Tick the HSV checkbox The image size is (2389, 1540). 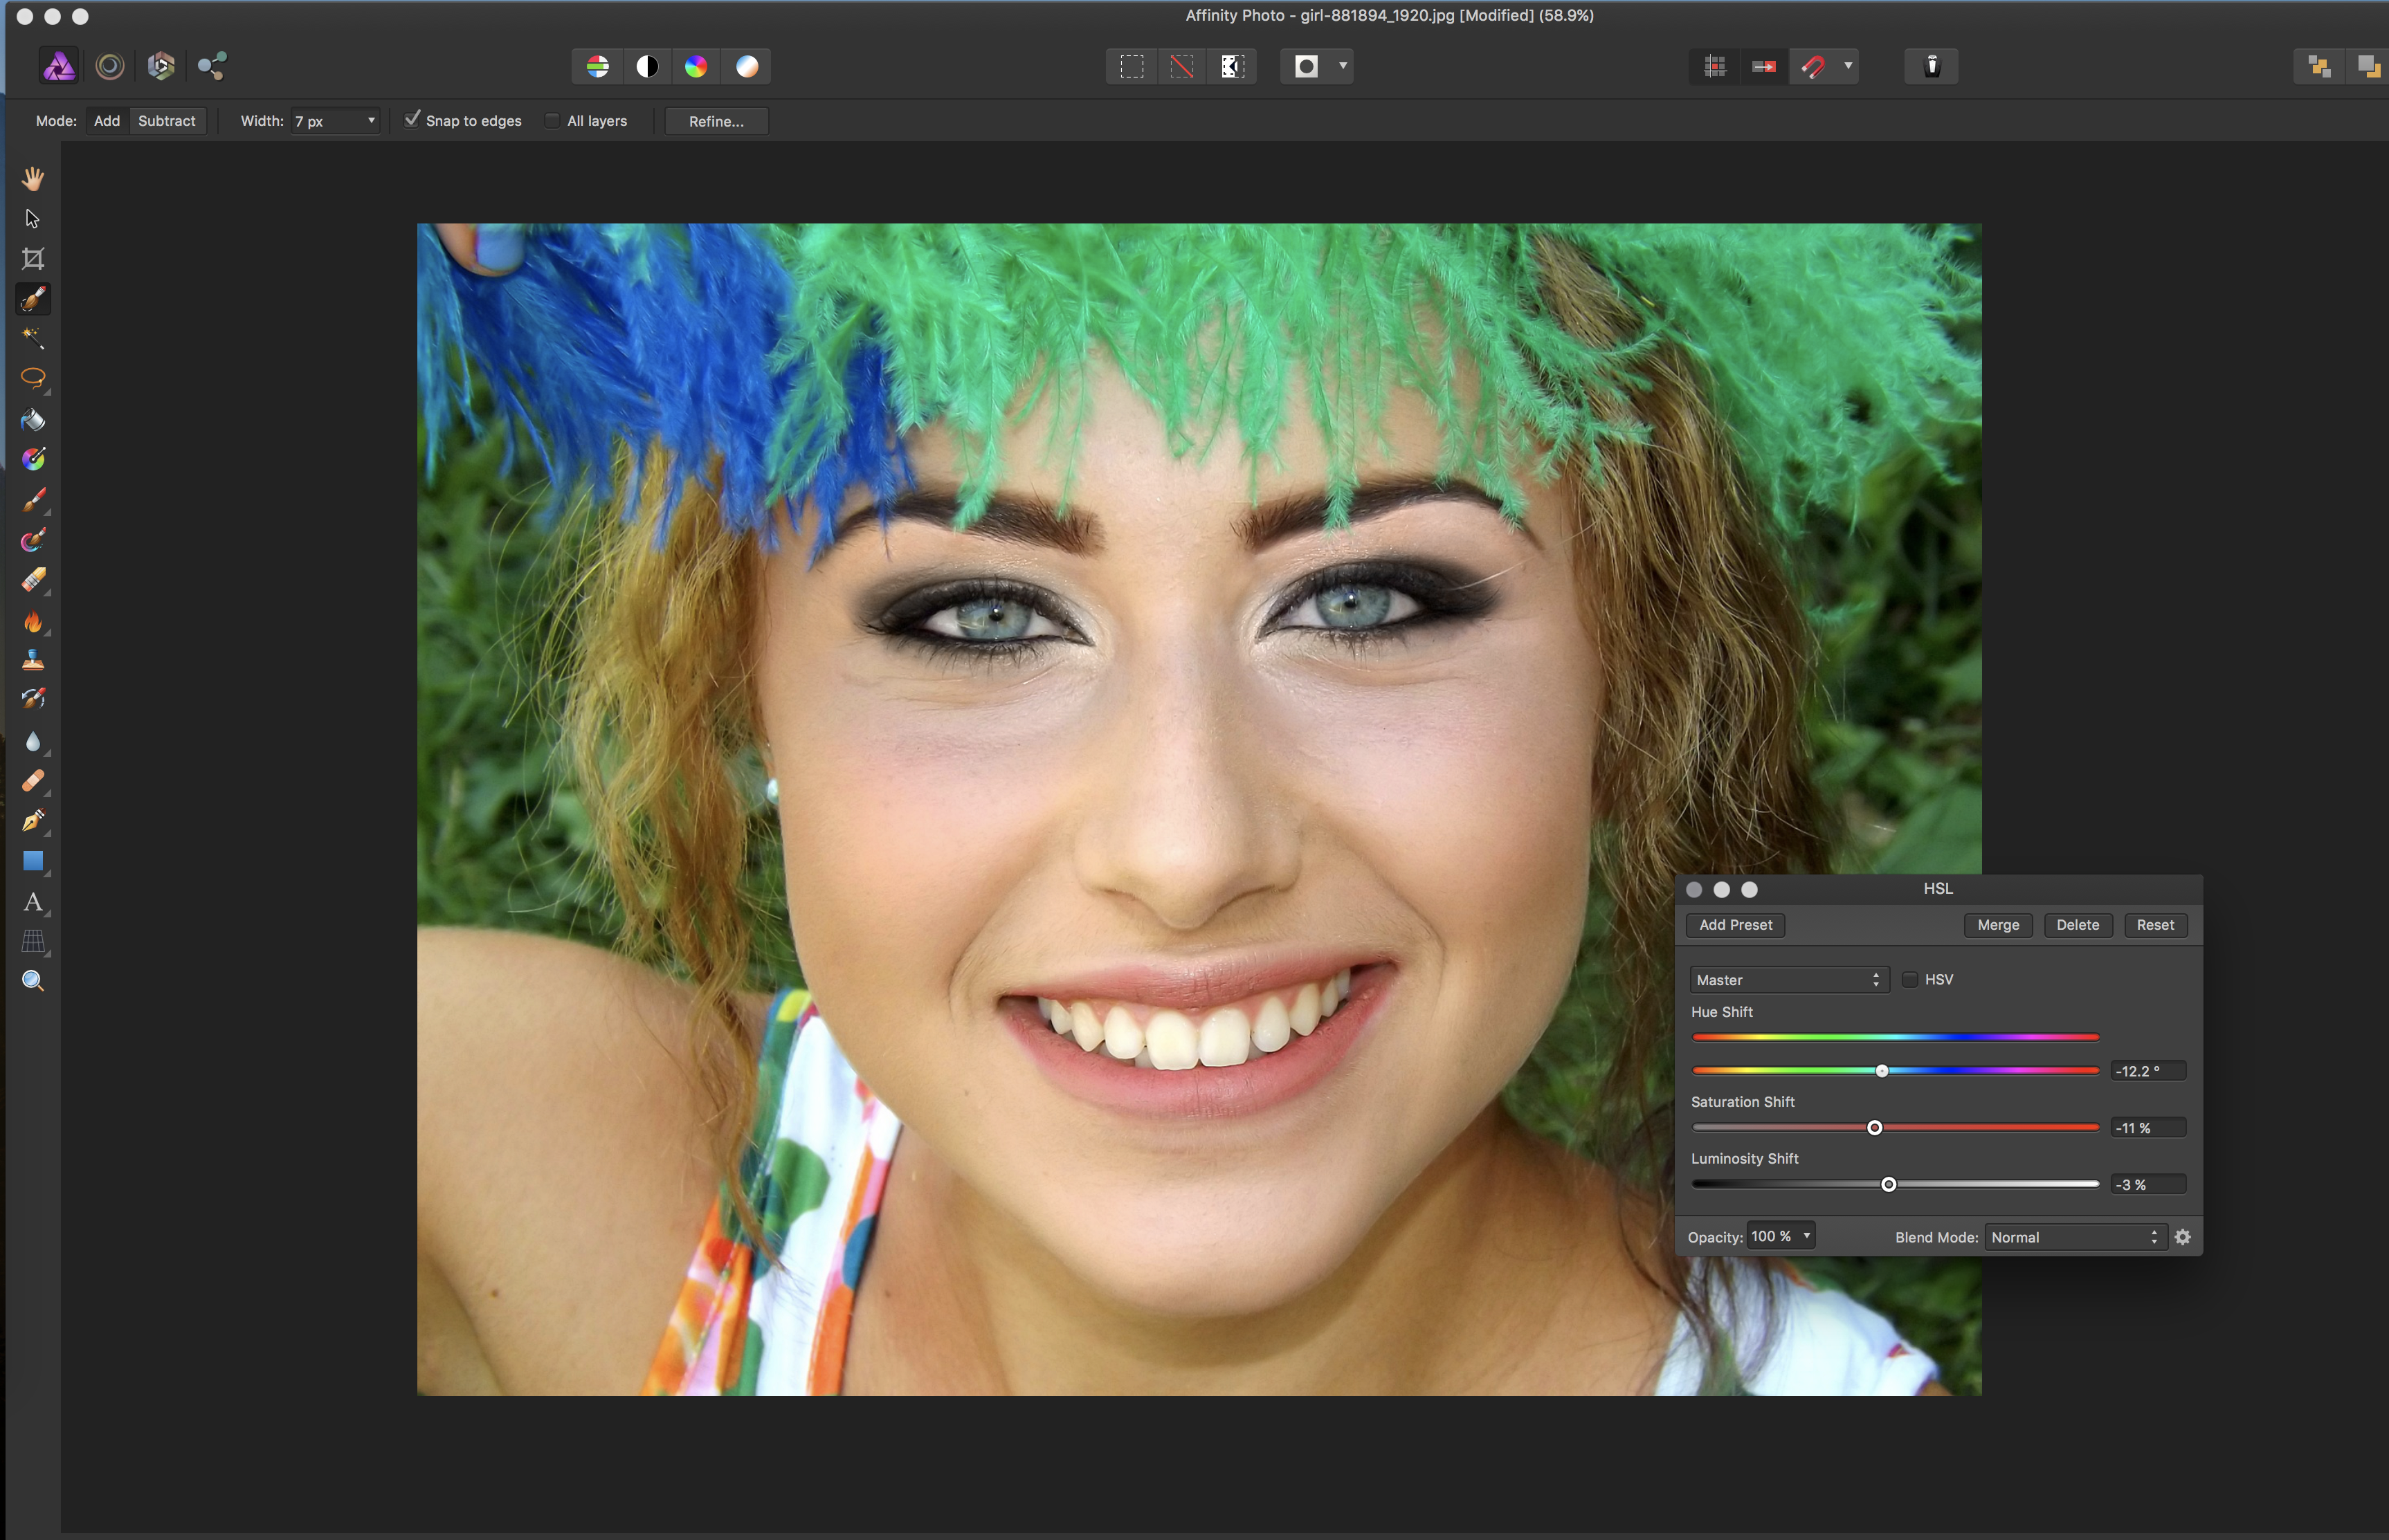(1910, 979)
